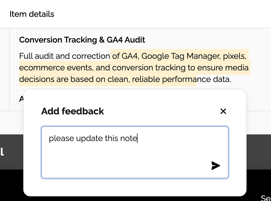Screen dimensions: 271x201
Task: Click the cut-off "Se" label at bottom right
Action: coord(266,198)
